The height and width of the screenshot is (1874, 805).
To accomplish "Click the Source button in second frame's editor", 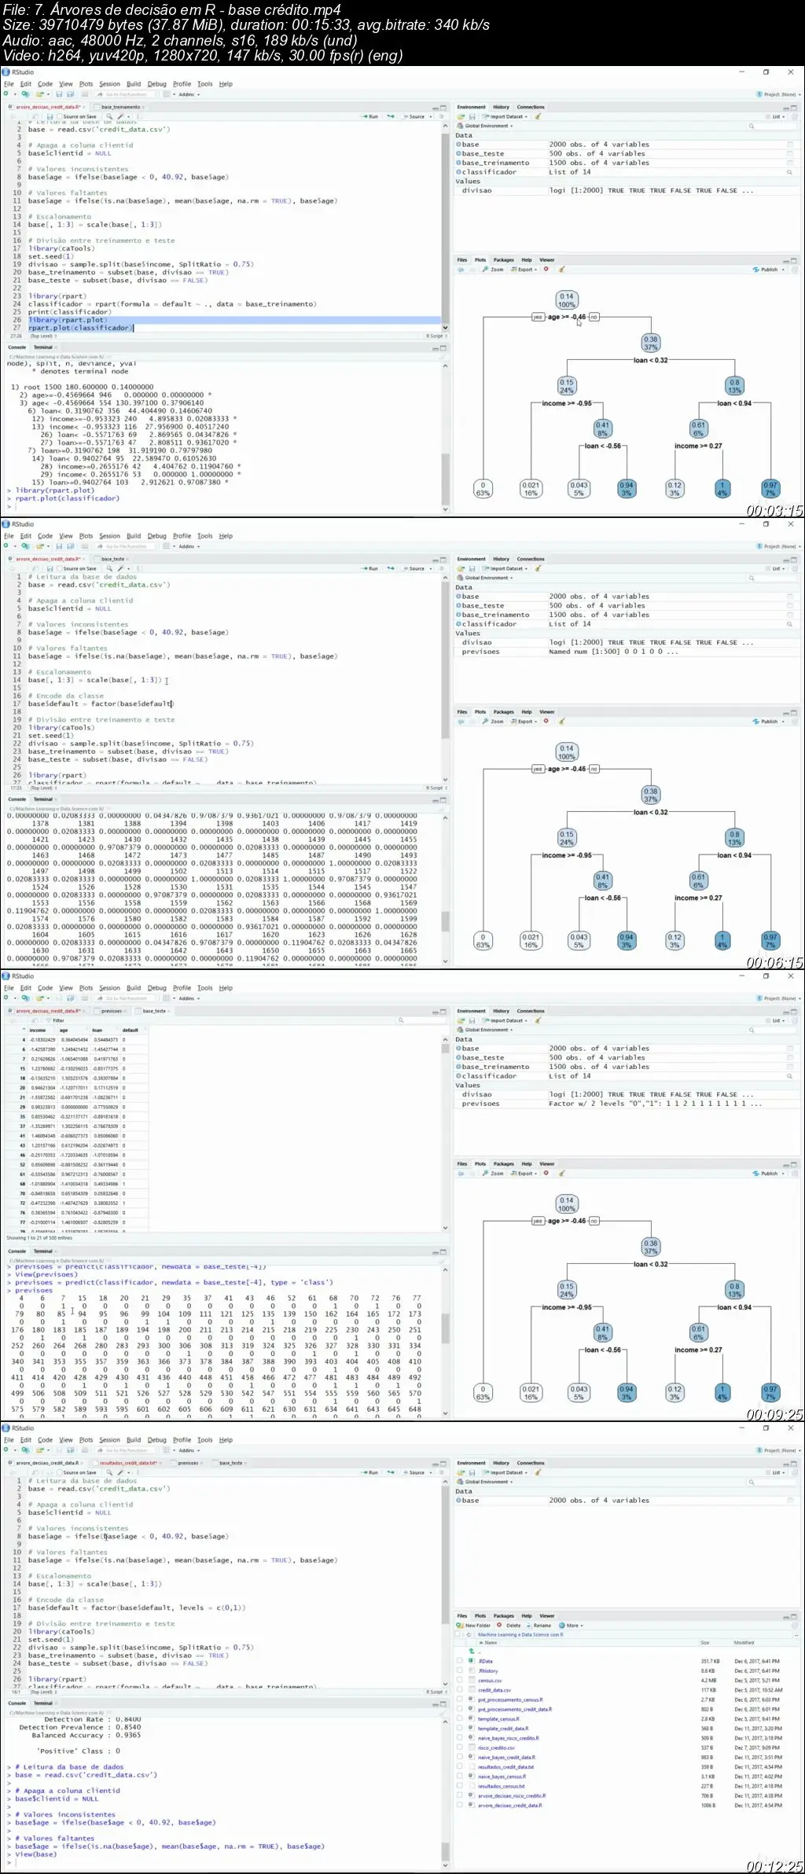I will click(414, 568).
